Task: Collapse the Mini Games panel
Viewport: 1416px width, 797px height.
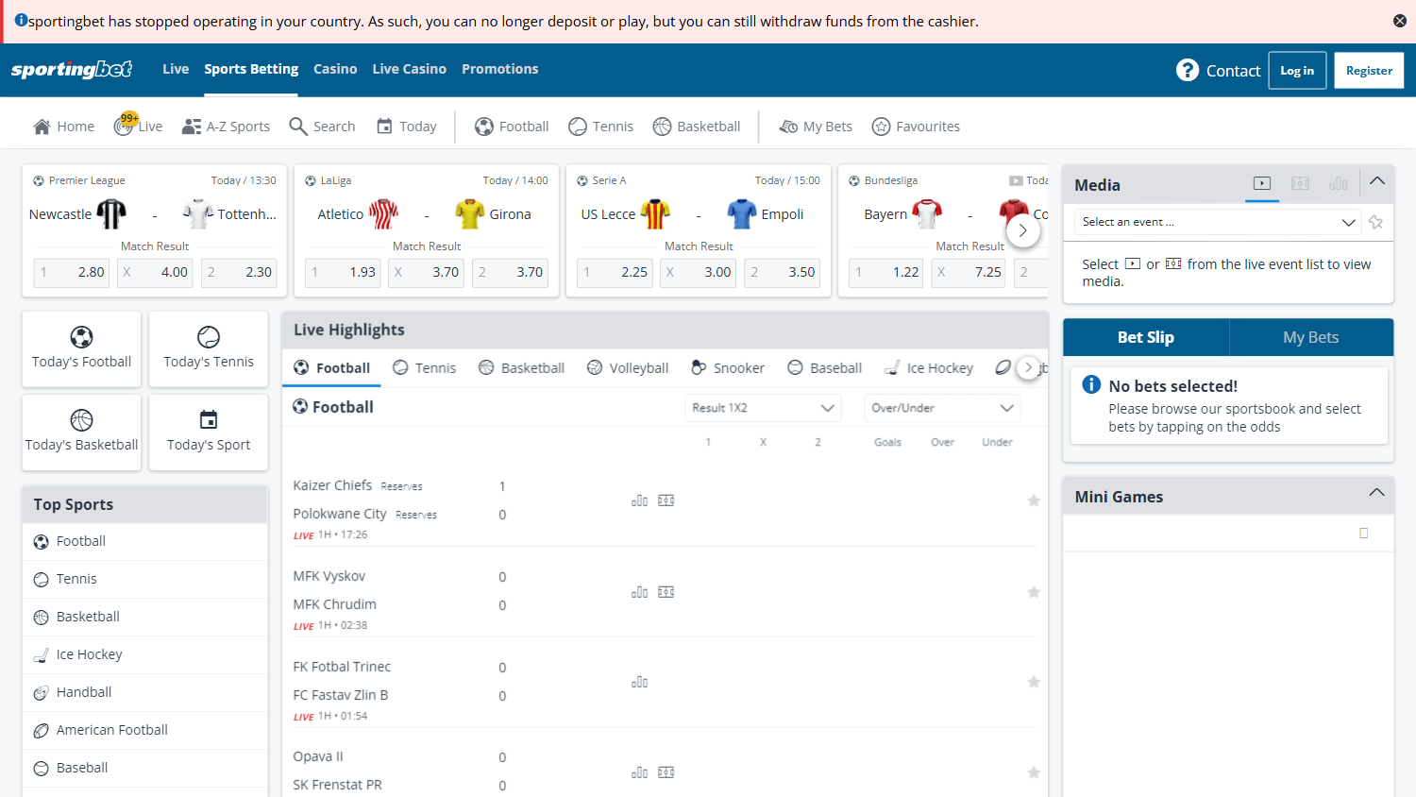Action: 1377,493
